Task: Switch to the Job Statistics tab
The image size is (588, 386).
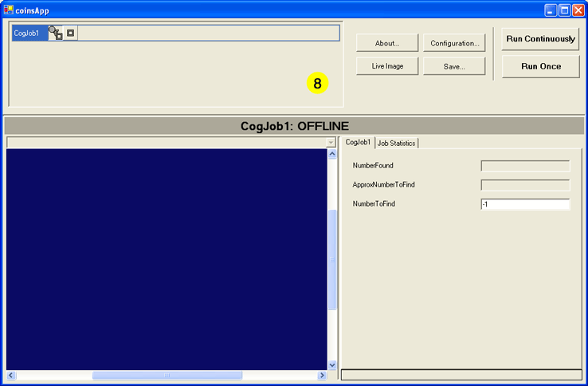Action: pyautogui.click(x=396, y=143)
